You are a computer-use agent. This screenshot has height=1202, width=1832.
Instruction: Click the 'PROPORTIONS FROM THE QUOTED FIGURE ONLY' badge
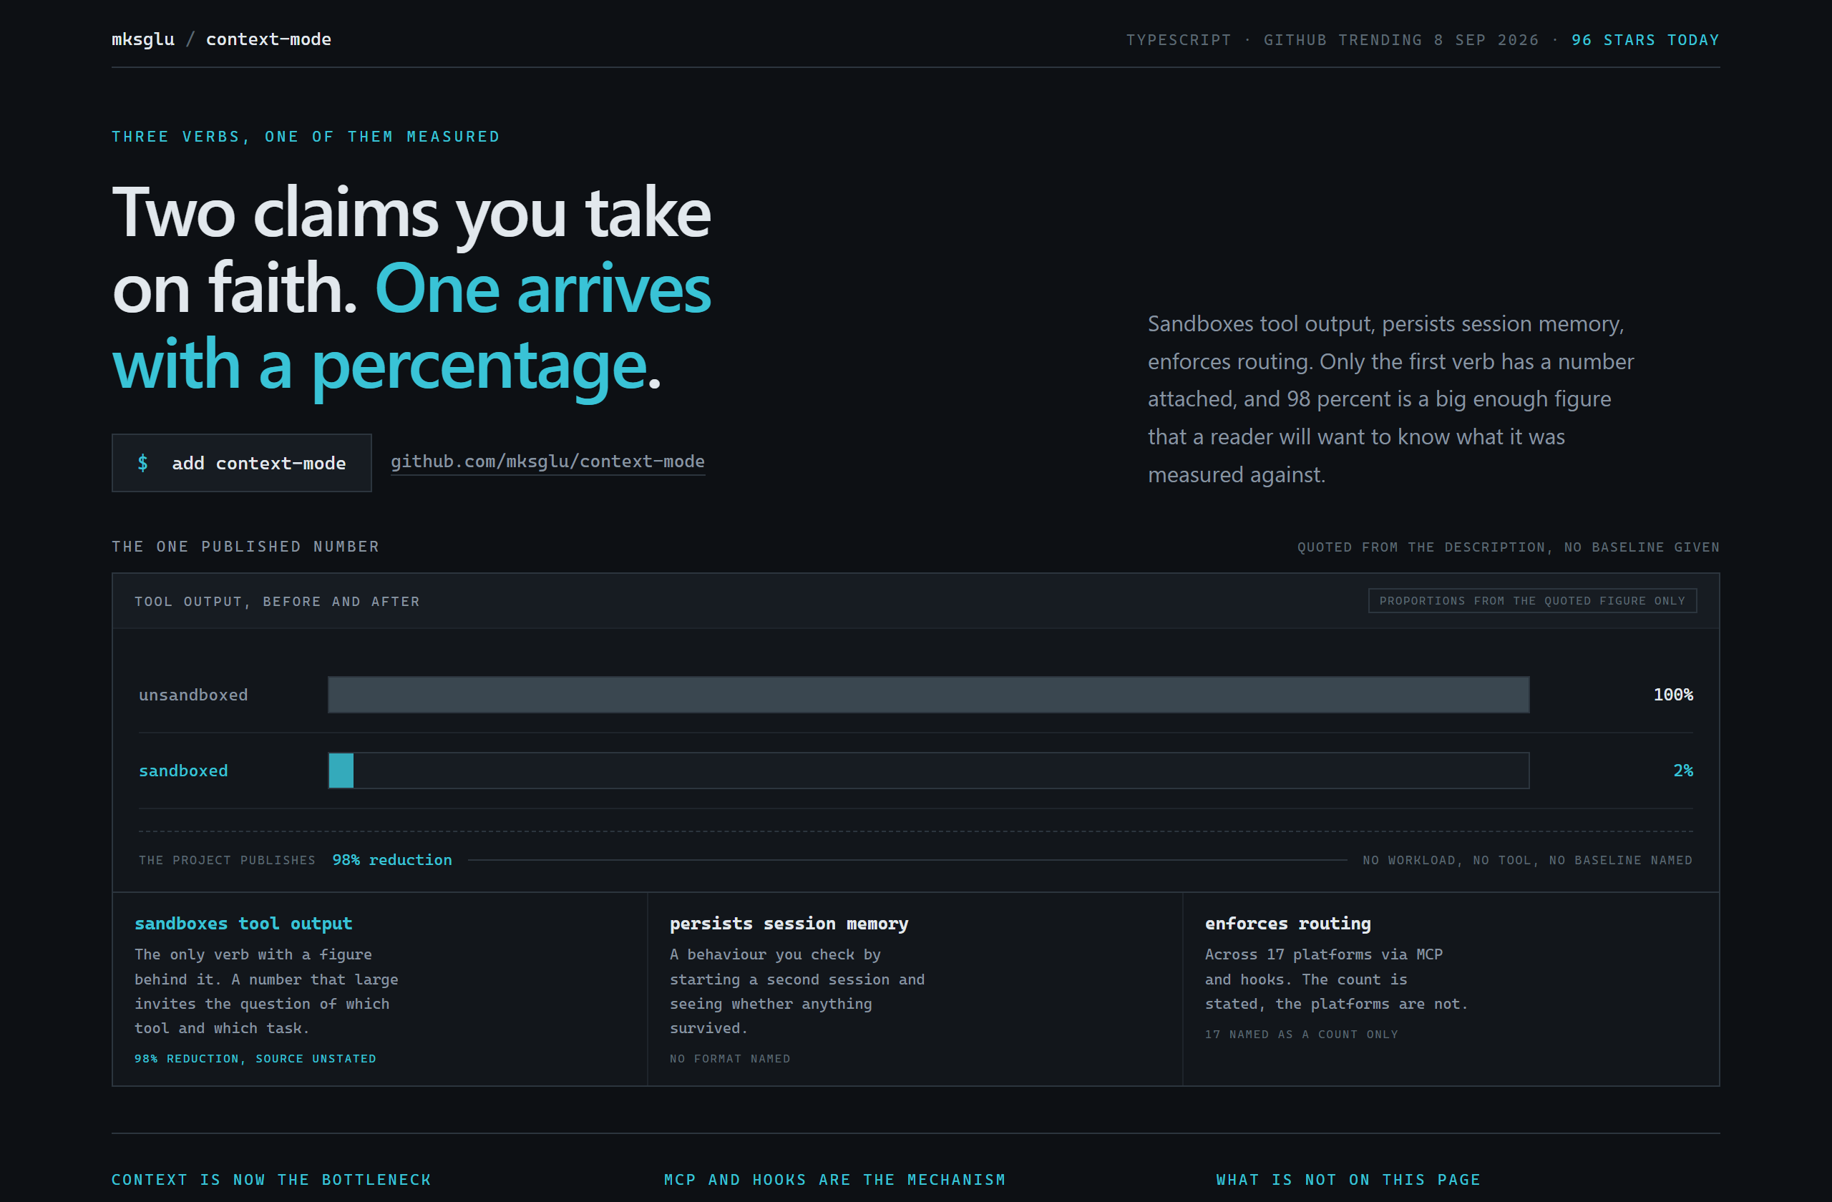coord(1532,601)
